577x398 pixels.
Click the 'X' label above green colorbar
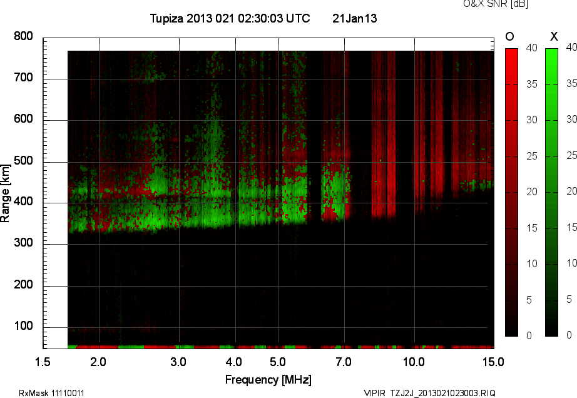point(554,36)
